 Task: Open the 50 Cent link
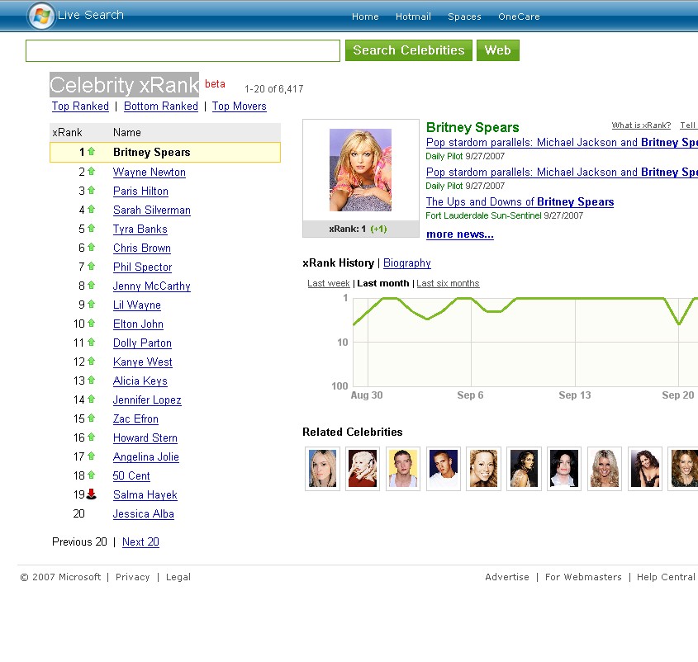click(131, 476)
